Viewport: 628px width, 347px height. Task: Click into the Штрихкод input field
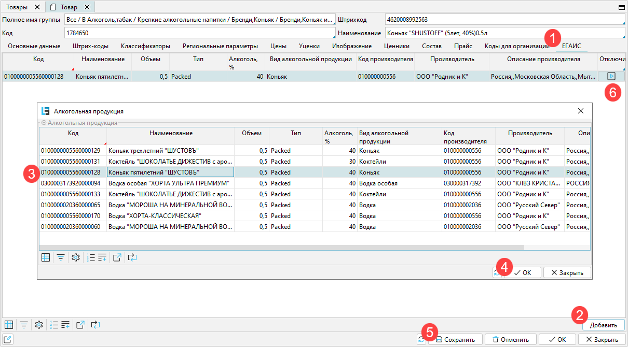(x=503, y=20)
